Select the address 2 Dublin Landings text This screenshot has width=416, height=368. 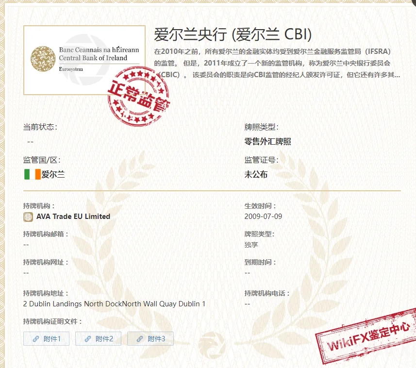coord(115,304)
